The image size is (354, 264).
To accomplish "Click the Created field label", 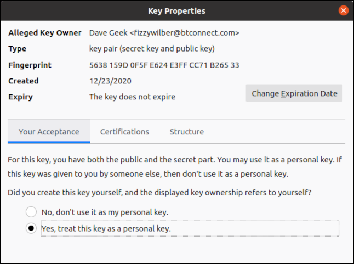I will (24, 81).
